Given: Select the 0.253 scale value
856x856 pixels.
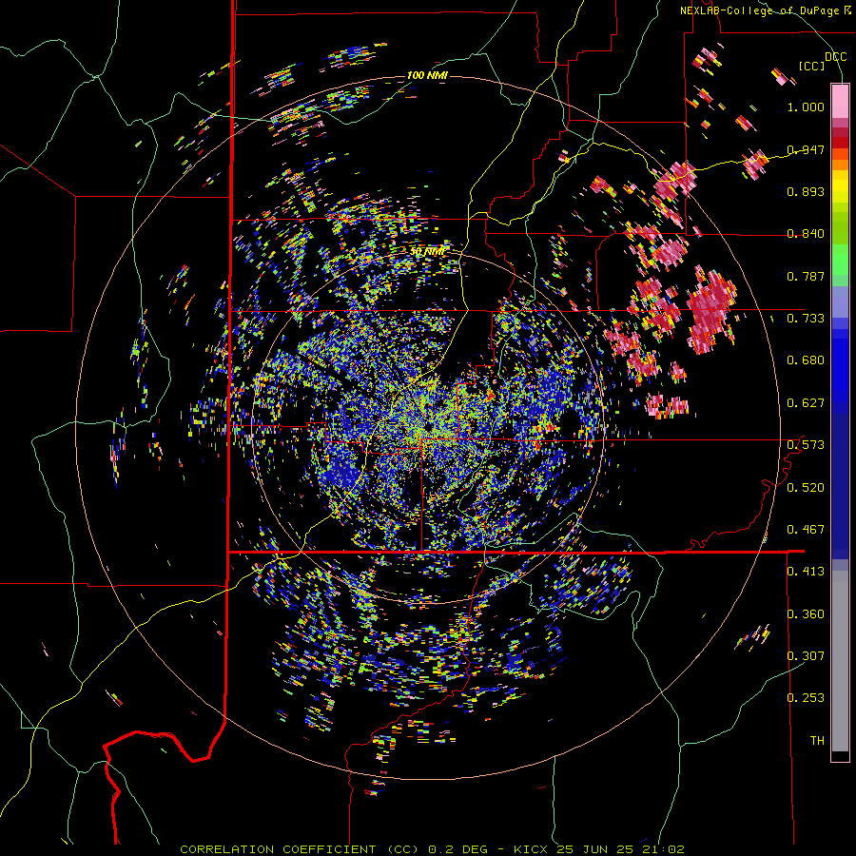Looking at the screenshot, I should (806, 698).
